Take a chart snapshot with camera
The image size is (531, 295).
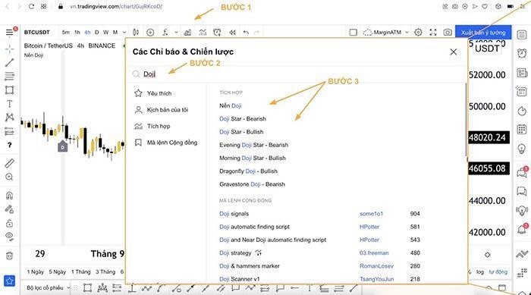448,32
